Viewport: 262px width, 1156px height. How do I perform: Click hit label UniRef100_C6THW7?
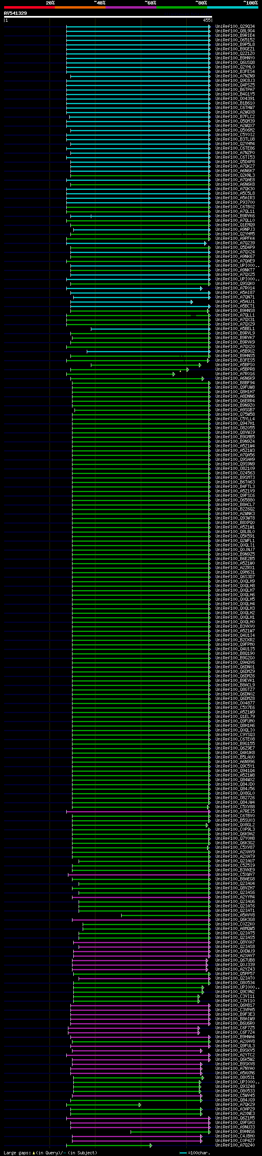pos(235,107)
